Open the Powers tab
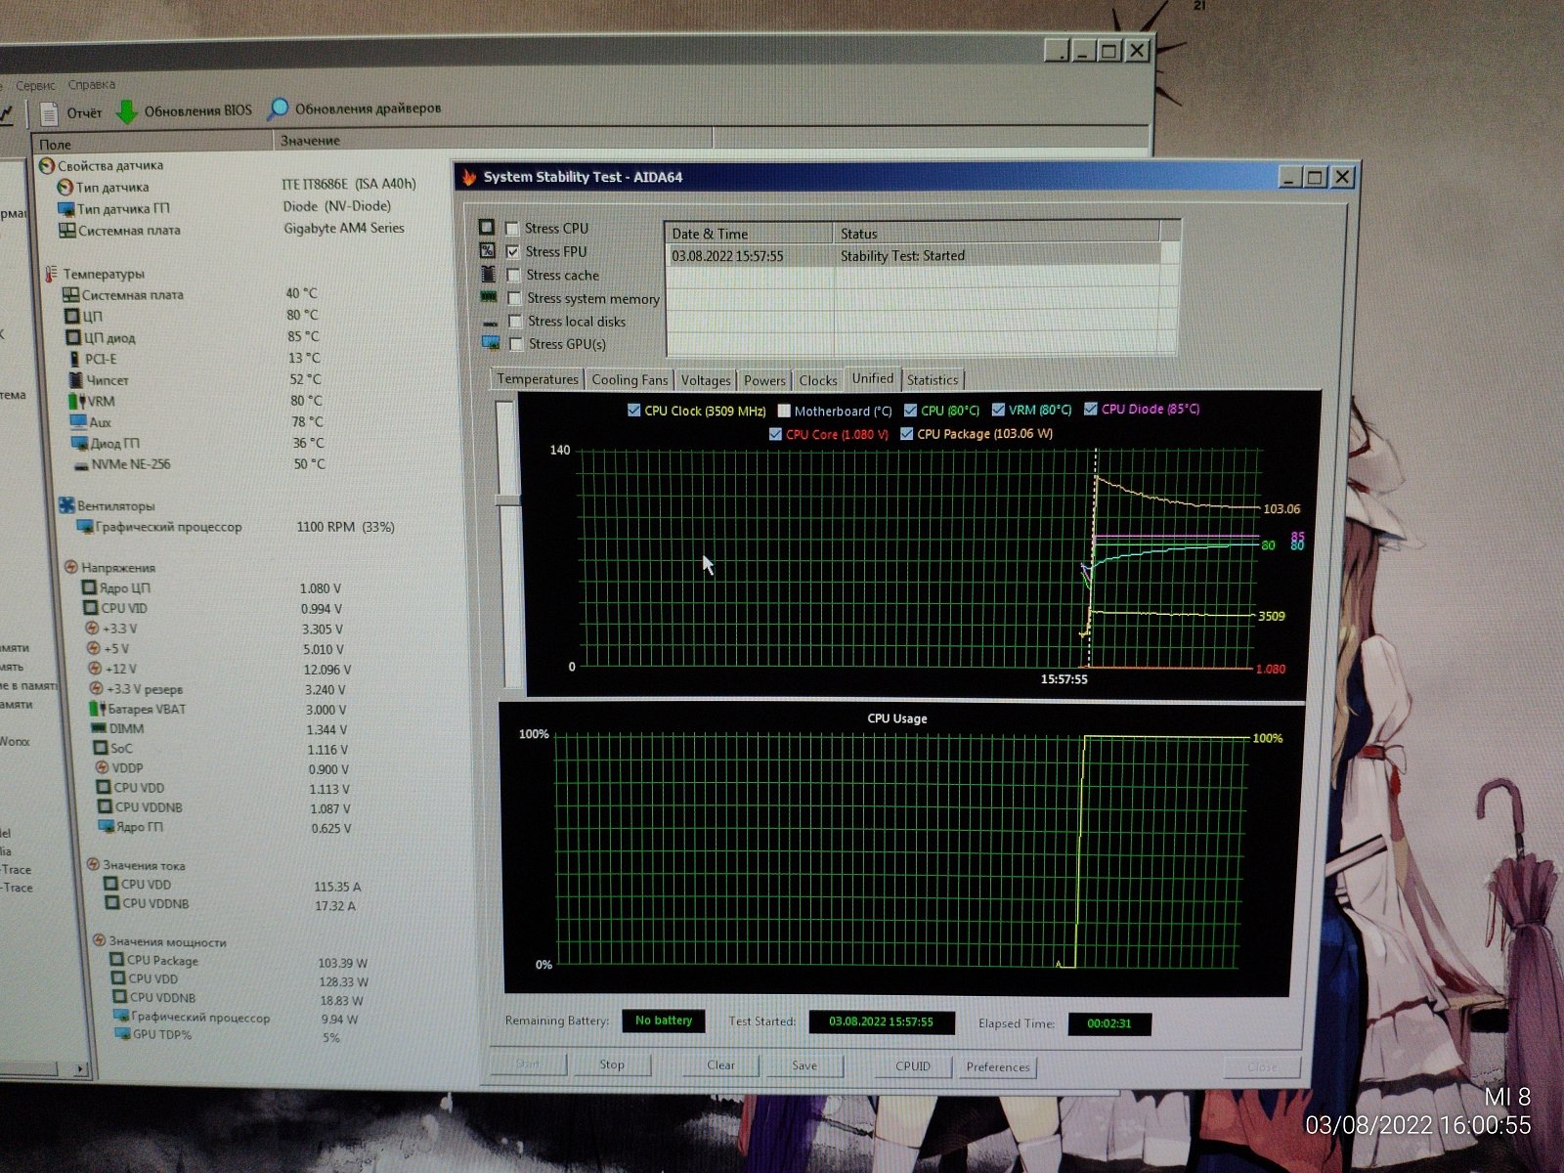The image size is (1564, 1173). 764,380
